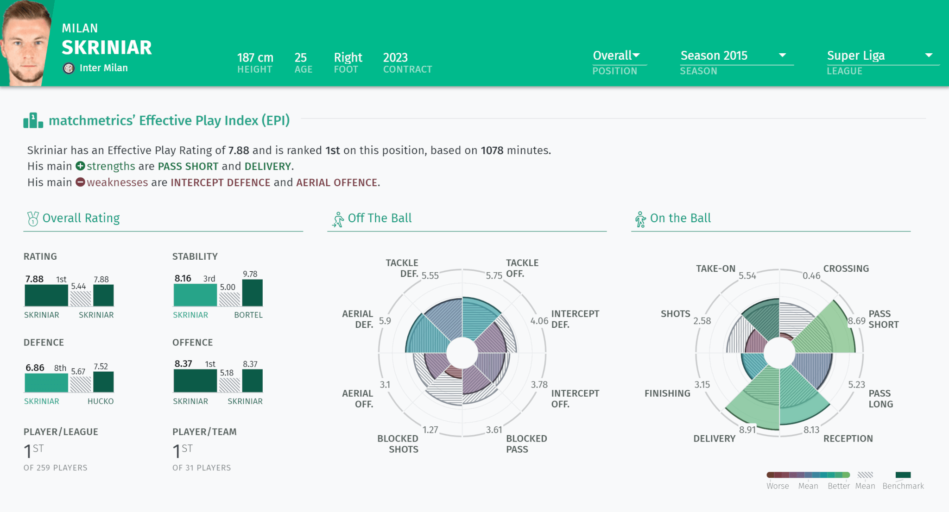Image resolution: width=949 pixels, height=512 pixels.
Task: Click the Bortel stability benchmark bar 9.78
Action: pos(253,293)
